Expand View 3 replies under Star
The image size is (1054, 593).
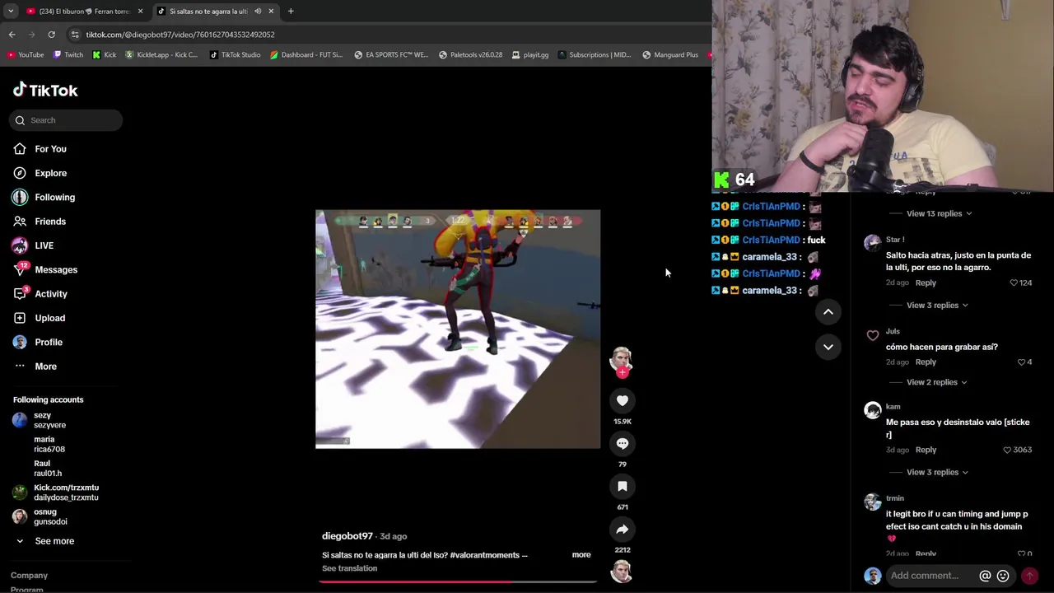coord(937,306)
